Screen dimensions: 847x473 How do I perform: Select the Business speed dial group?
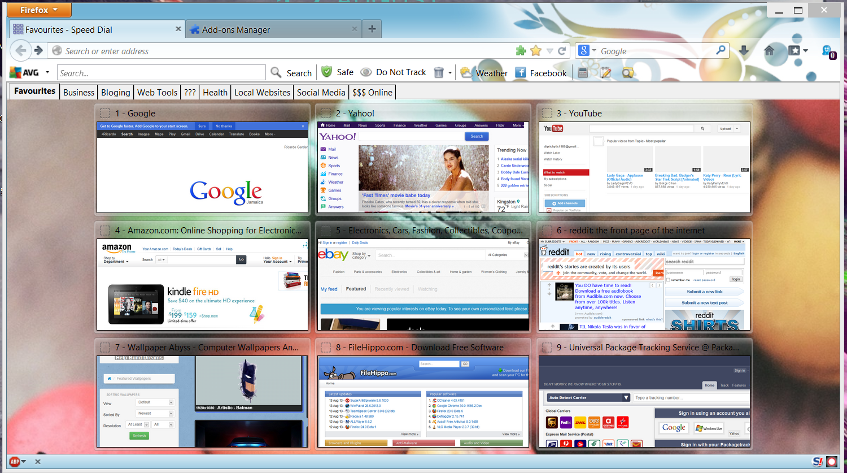[78, 92]
